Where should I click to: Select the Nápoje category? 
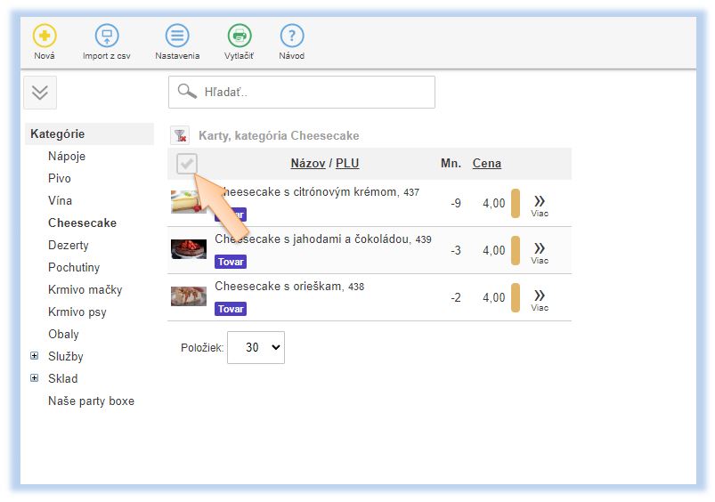click(67, 157)
